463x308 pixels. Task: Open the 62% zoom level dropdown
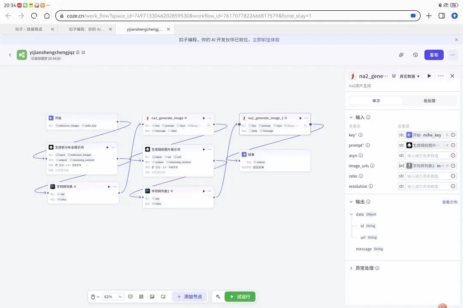pos(113,297)
